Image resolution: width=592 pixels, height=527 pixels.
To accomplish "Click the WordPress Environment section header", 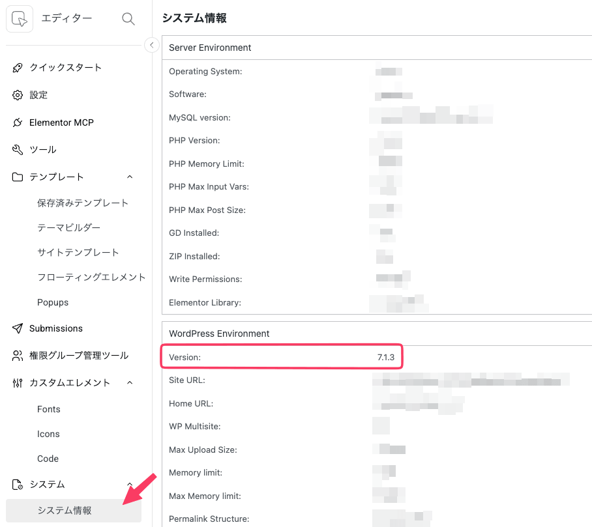I will click(x=219, y=334).
